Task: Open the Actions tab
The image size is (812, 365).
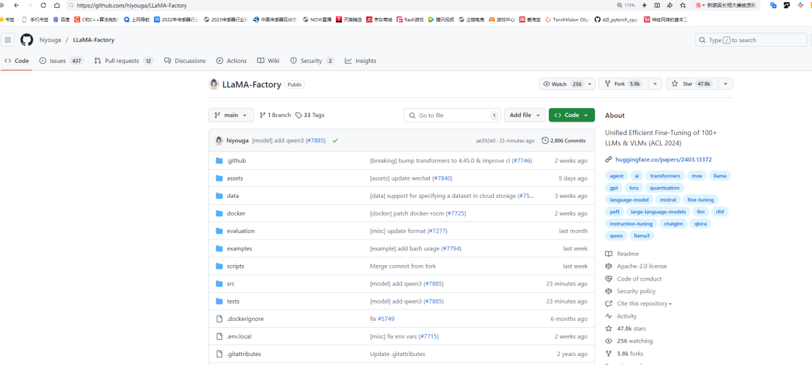Action: pos(232,61)
